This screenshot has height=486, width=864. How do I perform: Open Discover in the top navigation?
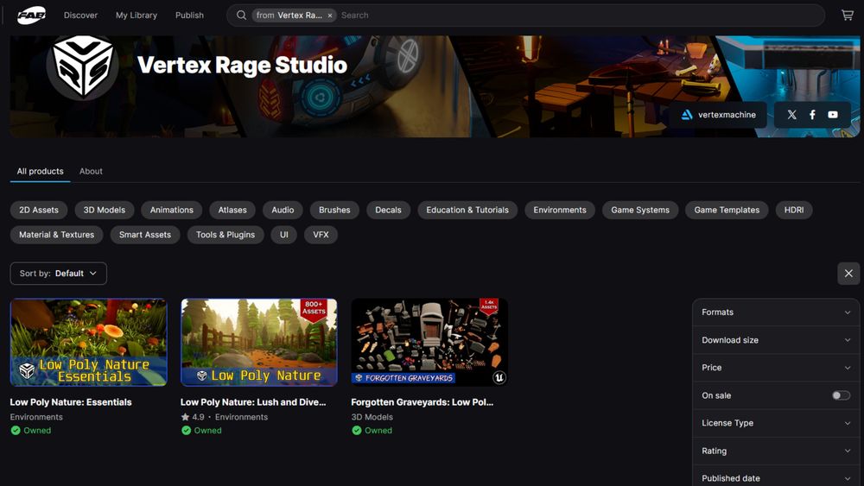tap(80, 16)
